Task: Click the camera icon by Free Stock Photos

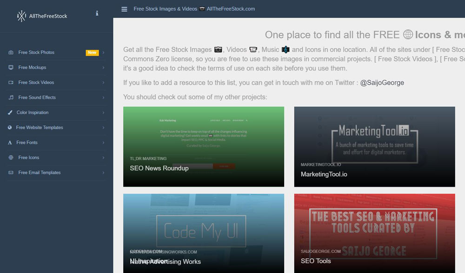Action: [x=11, y=52]
